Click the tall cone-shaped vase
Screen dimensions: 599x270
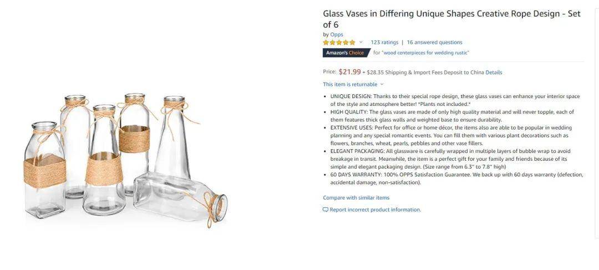172,137
